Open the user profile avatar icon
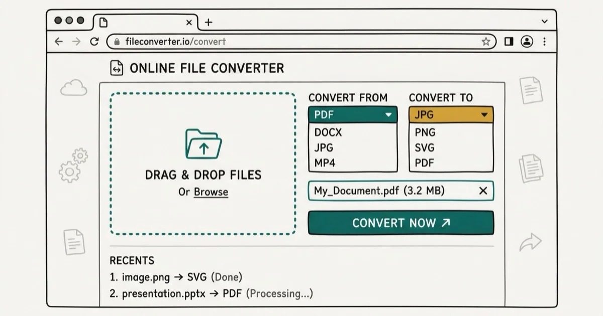Image resolution: width=603 pixels, height=316 pixels. (527, 42)
